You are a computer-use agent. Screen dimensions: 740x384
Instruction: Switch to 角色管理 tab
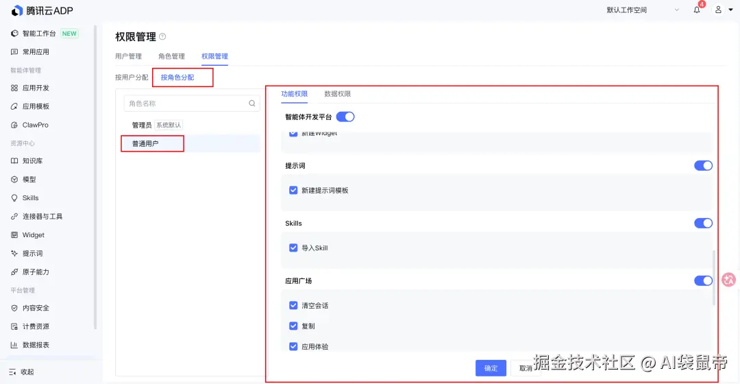pos(171,56)
